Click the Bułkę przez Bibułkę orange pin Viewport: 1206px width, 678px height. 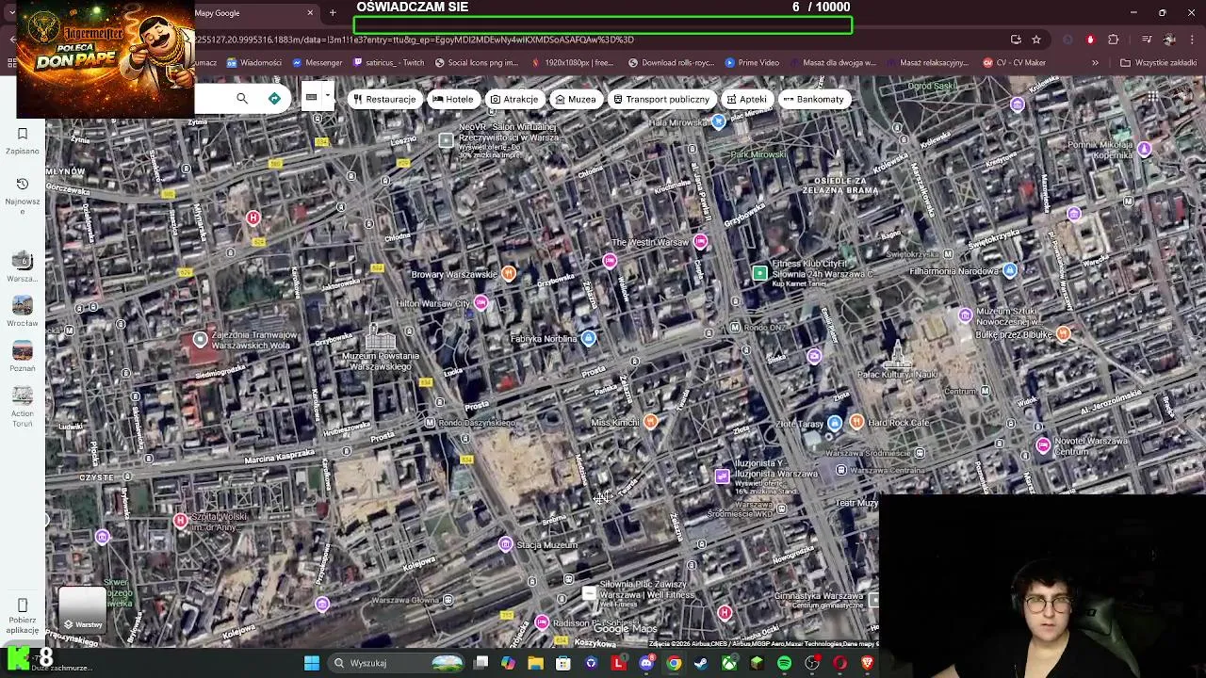[1064, 333]
